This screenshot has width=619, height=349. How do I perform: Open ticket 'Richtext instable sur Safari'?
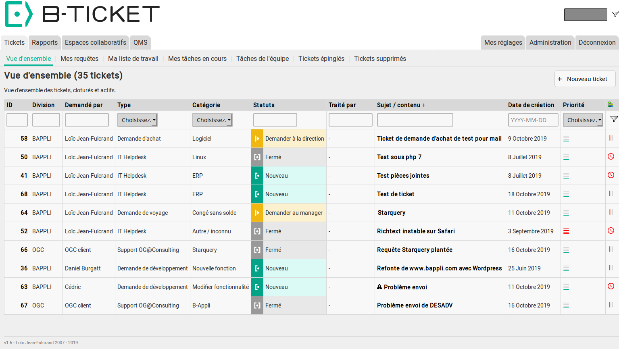coord(416,231)
